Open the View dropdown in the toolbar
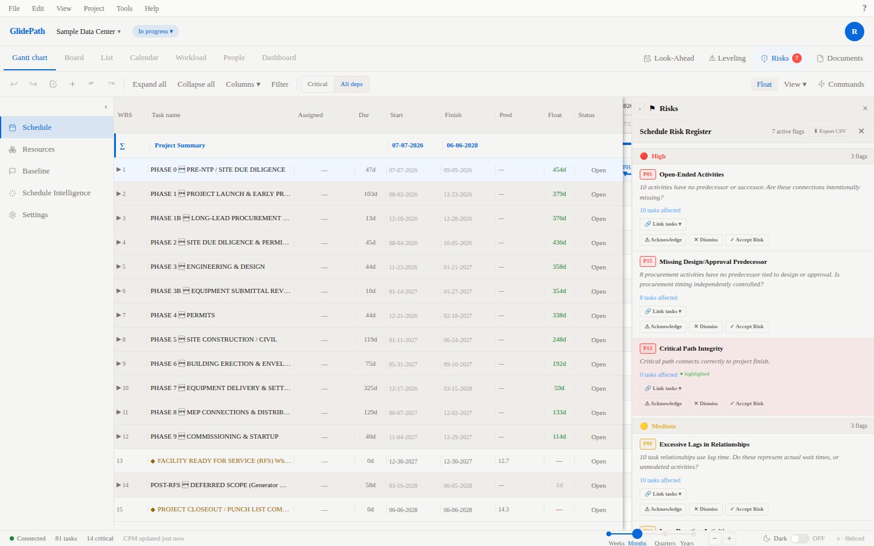The image size is (874, 546). pos(795,84)
